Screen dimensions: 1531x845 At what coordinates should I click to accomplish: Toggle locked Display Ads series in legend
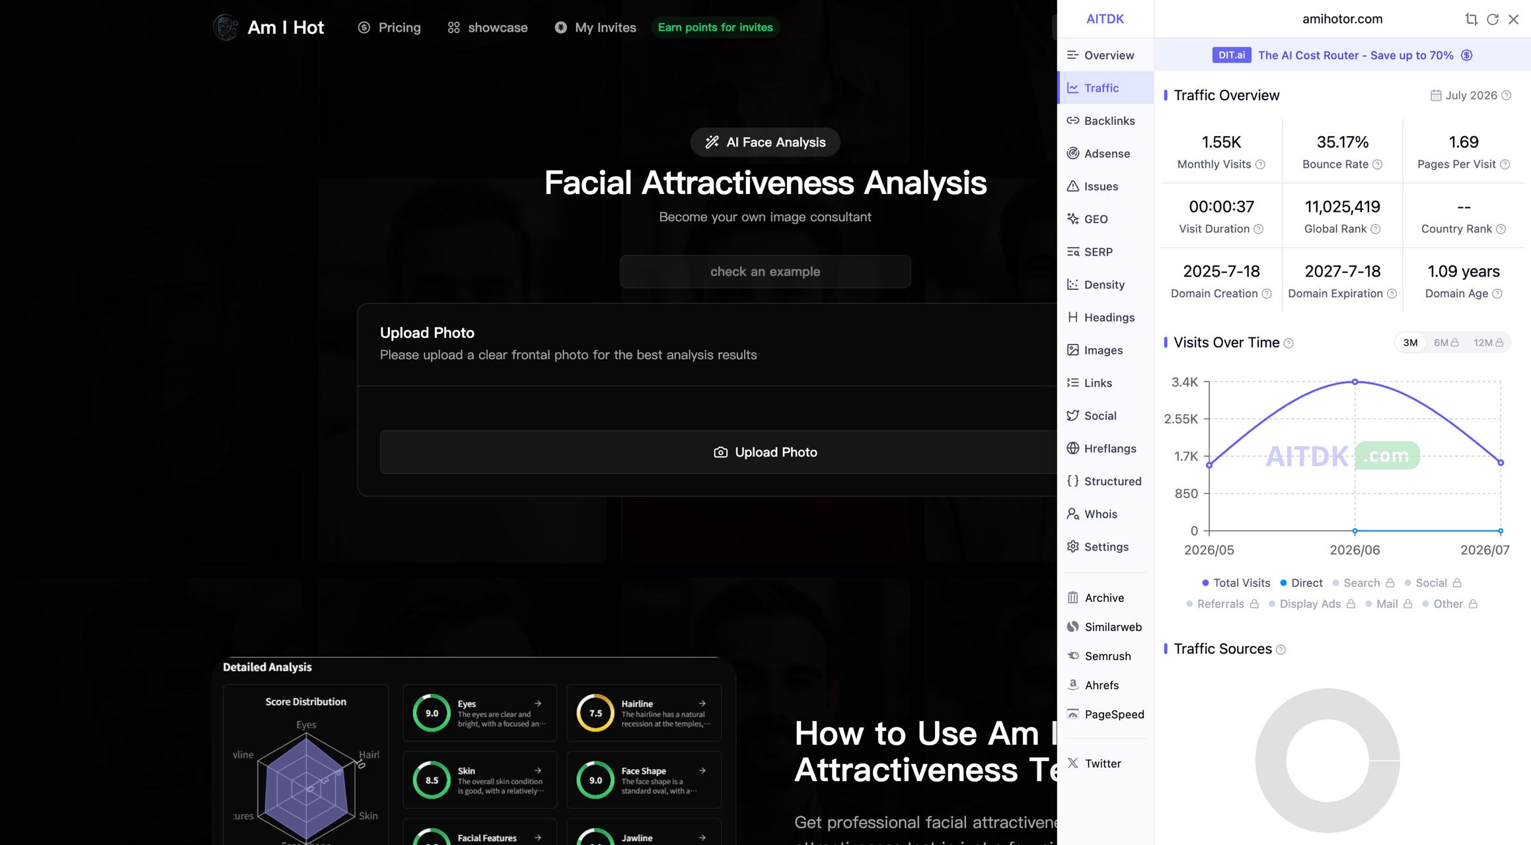point(1312,604)
